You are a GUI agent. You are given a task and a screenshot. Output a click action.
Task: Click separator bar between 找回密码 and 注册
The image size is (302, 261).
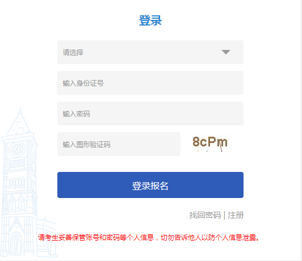224,215
